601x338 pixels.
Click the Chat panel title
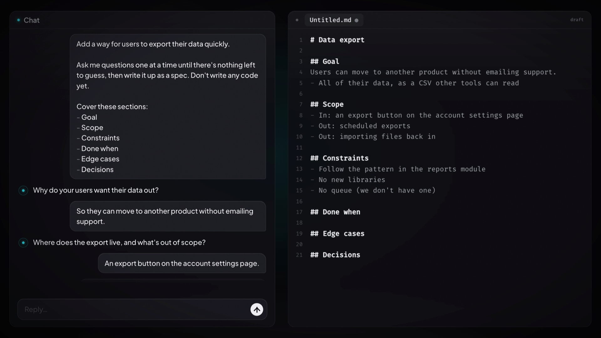pos(32,20)
